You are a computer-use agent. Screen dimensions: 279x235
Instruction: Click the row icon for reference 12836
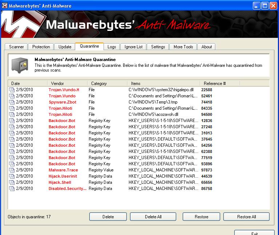(x=12, y=121)
